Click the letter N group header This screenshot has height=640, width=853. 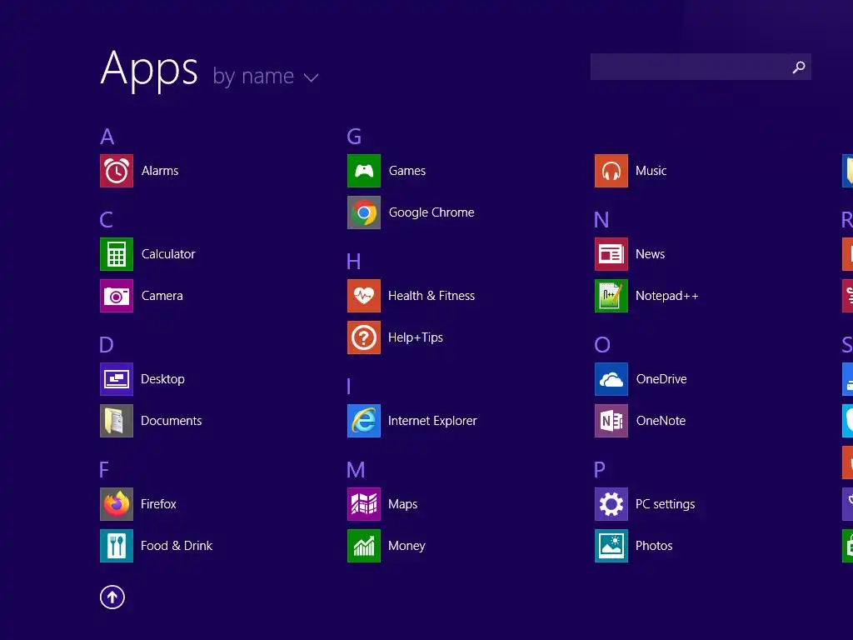(x=601, y=220)
